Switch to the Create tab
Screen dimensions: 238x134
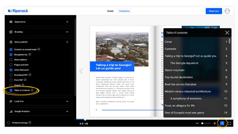[x=110, y=11]
